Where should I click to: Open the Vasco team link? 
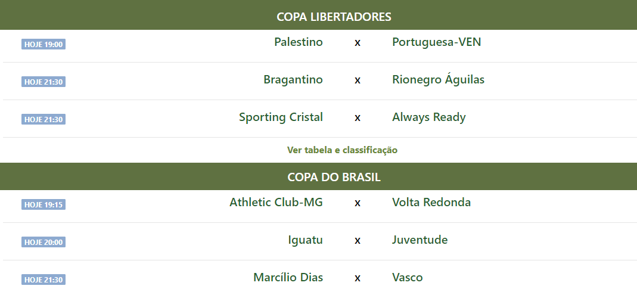[407, 278]
